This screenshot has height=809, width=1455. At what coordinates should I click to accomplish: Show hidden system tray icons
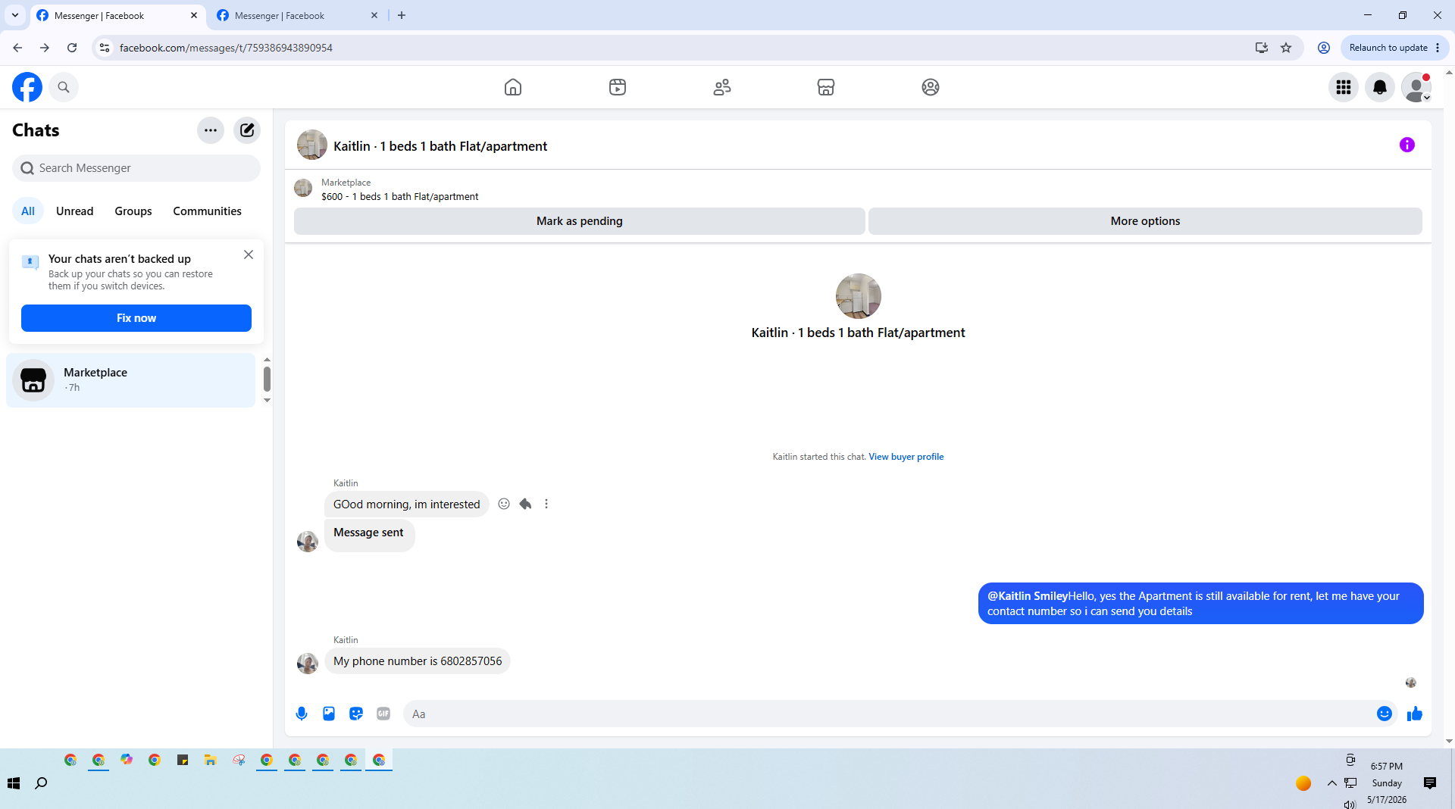tap(1331, 783)
